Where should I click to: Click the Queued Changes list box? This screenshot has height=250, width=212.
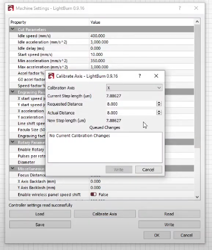coord(105,148)
